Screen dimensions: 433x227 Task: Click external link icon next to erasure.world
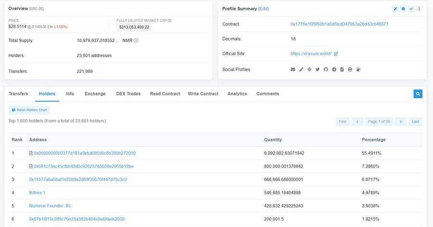click(336, 54)
